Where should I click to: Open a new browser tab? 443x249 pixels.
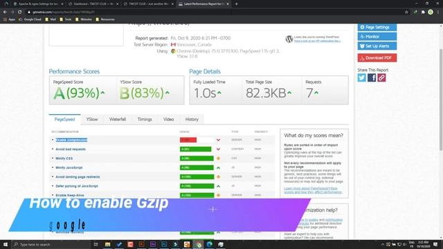(x=237, y=4)
